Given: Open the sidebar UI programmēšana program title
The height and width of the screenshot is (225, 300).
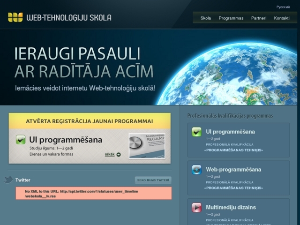Looking at the screenshot, I should coord(230,132).
